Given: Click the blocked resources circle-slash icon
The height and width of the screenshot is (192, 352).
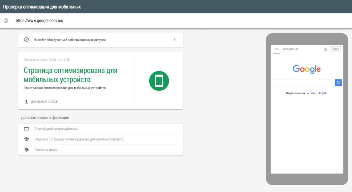Looking at the screenshot, I should coord(26,39).
